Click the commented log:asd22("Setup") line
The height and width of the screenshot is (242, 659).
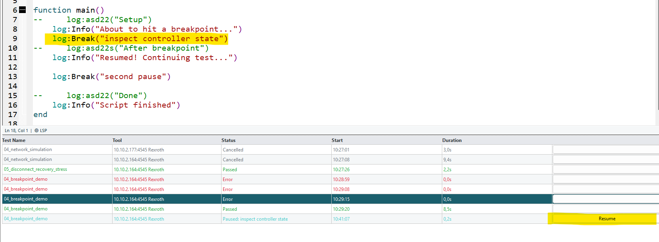pos(92,19)
